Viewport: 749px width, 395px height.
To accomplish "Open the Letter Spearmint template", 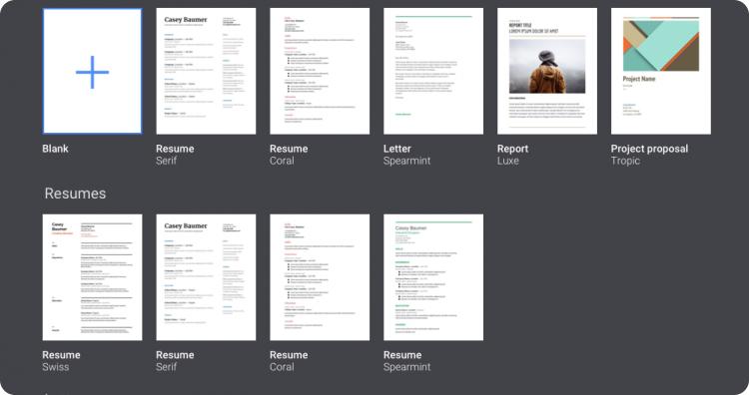I will coord(433,71).
